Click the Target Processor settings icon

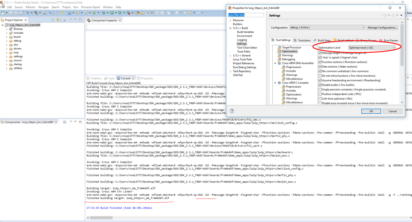(x=279, y=47)
